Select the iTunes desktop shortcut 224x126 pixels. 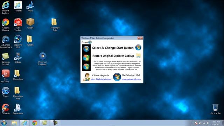[6, 92]
